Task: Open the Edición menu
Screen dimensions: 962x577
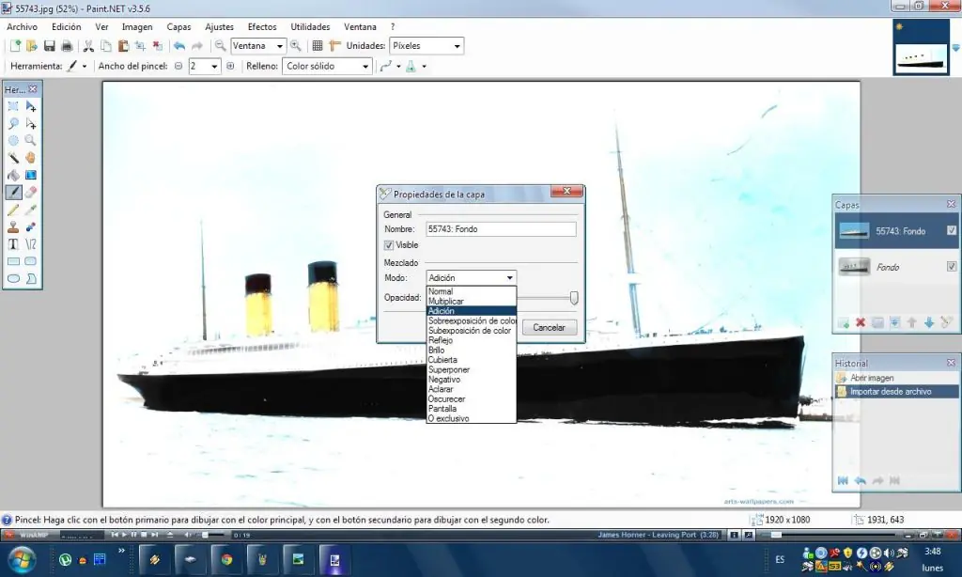Action: [67, 27]
